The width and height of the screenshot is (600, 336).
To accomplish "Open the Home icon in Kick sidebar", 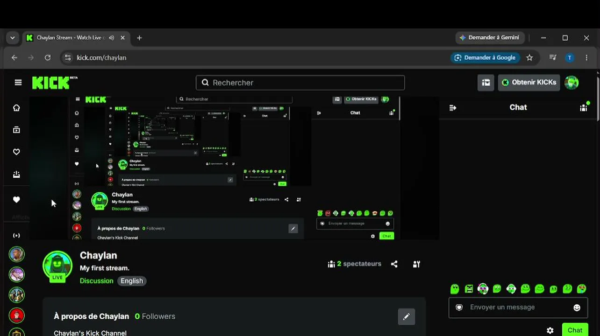I will (16, 108).
